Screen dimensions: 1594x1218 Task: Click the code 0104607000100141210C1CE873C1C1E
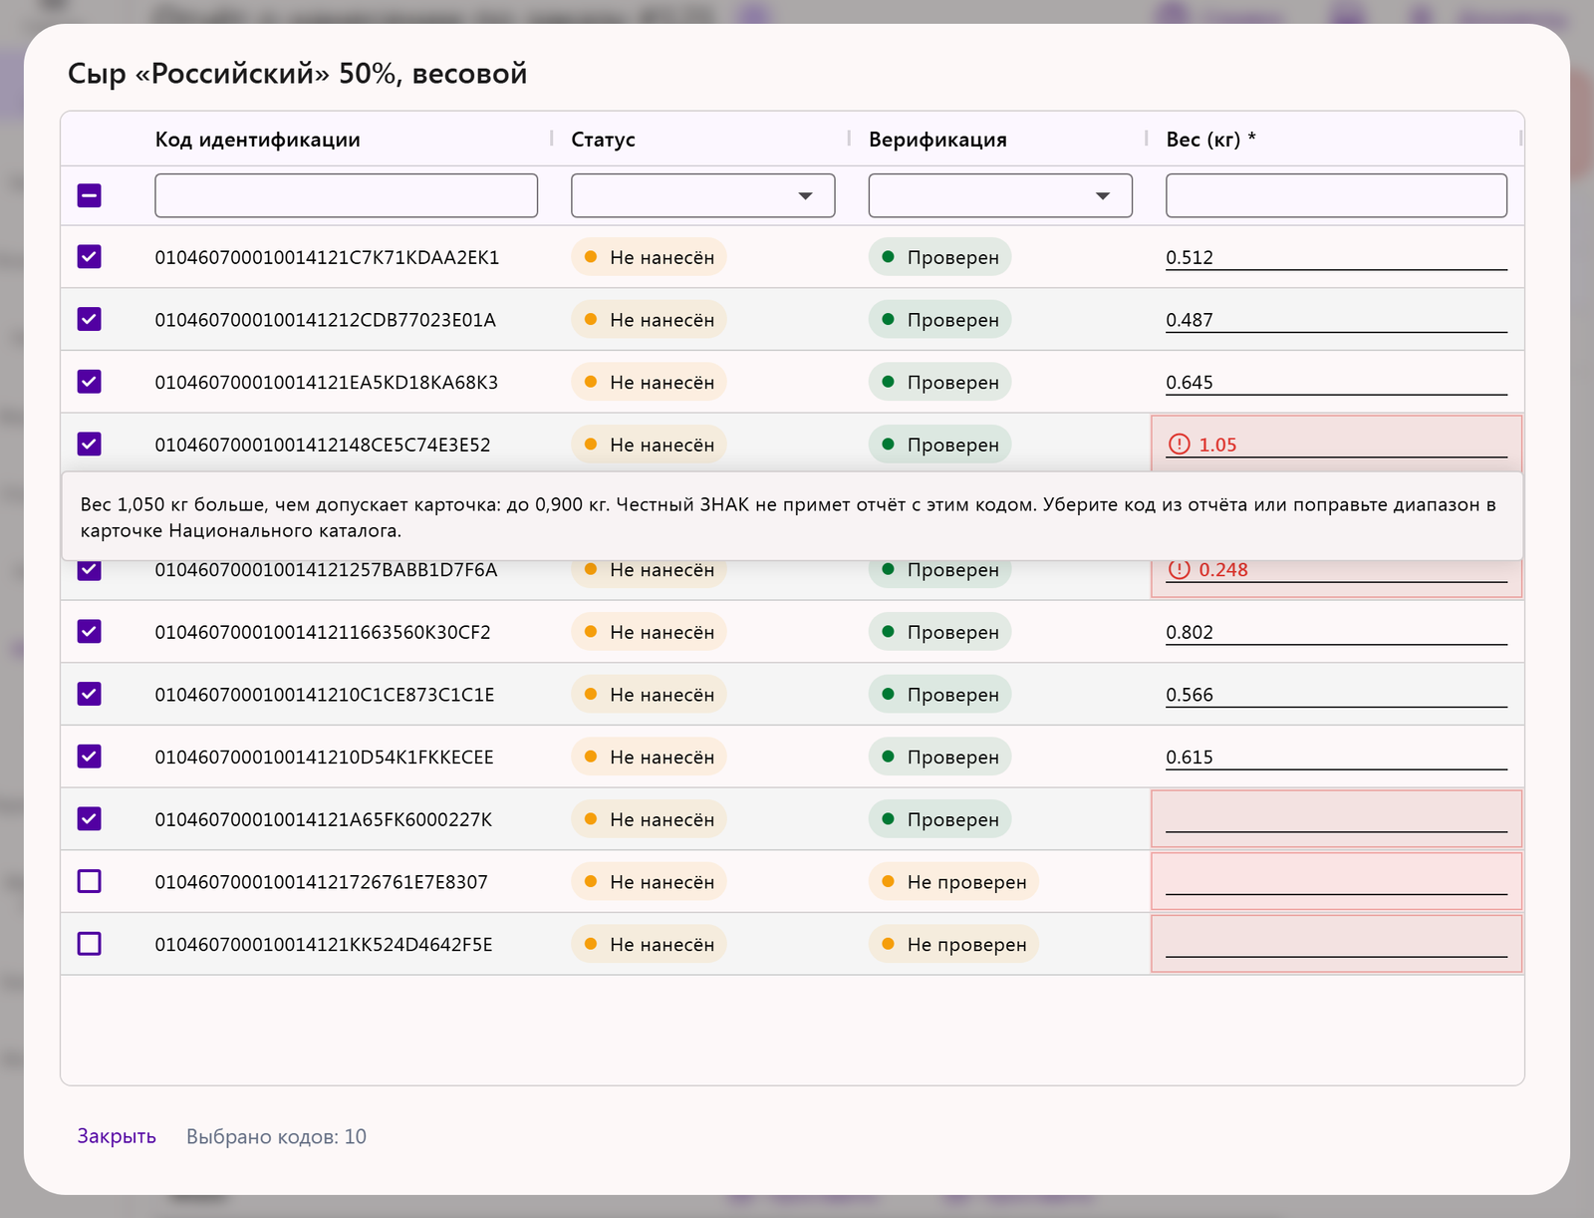[325, 695]
